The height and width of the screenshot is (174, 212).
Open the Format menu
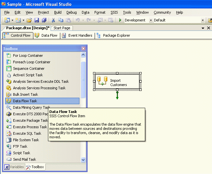[x=100, y=12]
